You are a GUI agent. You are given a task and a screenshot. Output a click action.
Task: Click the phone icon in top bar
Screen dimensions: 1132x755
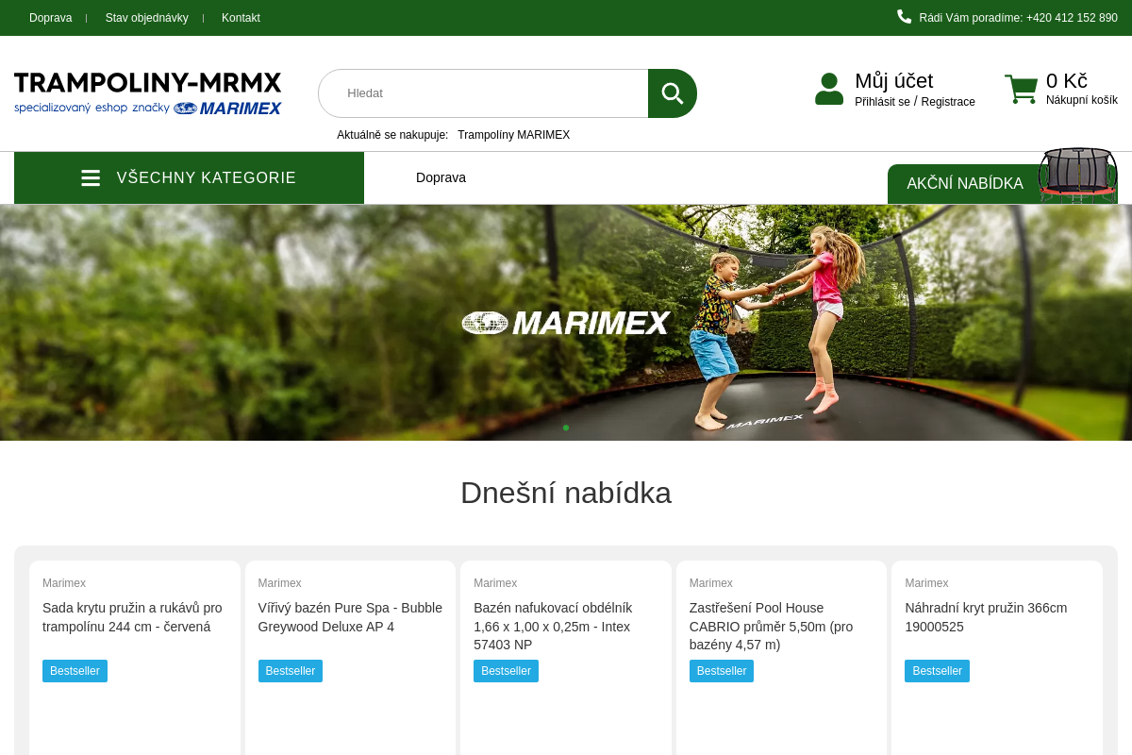pyautogui.click(x=904, y=16)
